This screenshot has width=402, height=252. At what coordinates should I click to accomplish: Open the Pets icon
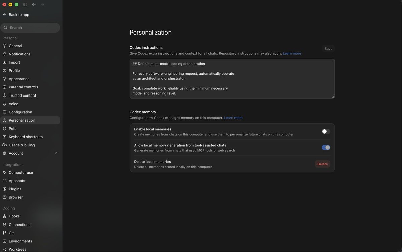tap(5, 129)
